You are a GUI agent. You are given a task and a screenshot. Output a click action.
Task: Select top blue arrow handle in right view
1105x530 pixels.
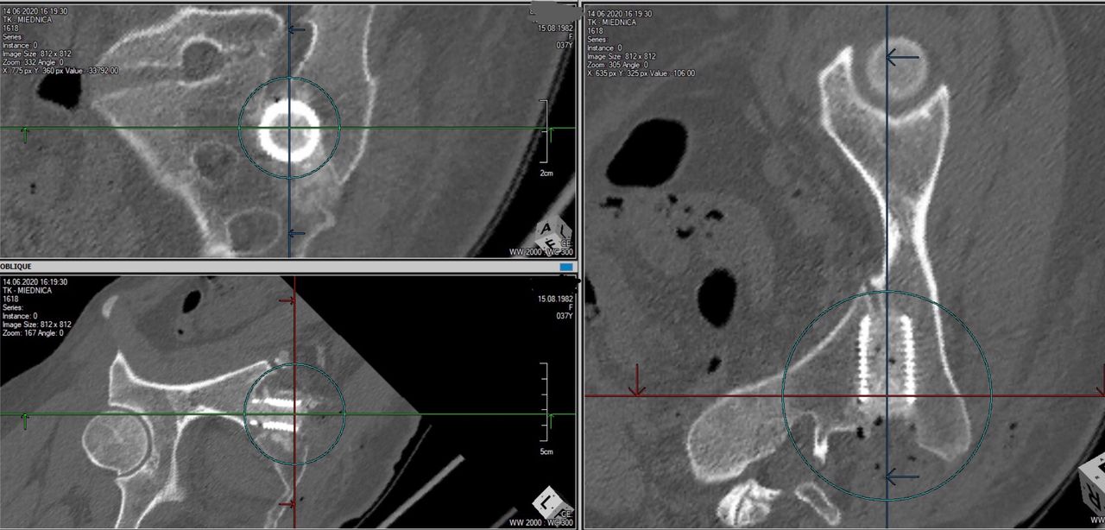(x=902, y=58)
